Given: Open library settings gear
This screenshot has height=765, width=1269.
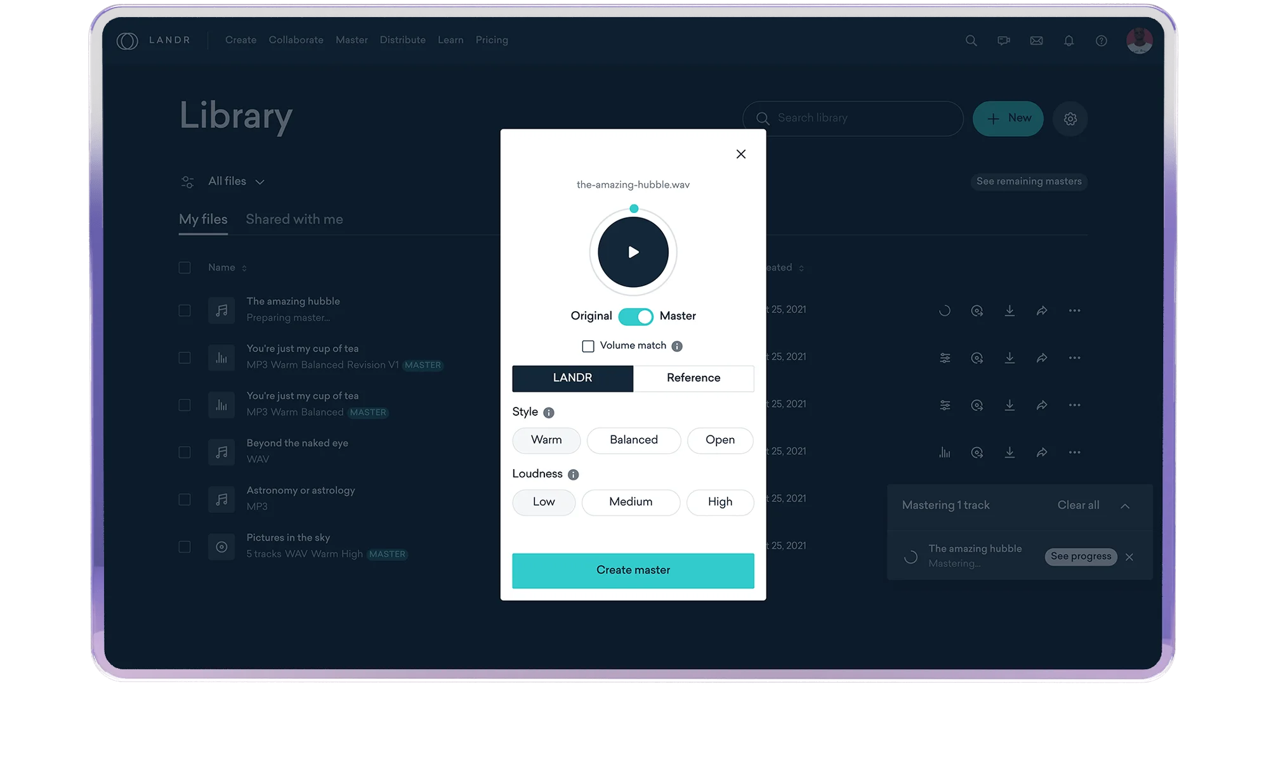Looking at the screenshot, I should [1070, 119].
